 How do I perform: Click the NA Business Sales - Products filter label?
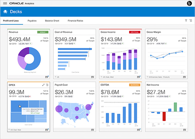pyautogui.click(x=158, y=77)
